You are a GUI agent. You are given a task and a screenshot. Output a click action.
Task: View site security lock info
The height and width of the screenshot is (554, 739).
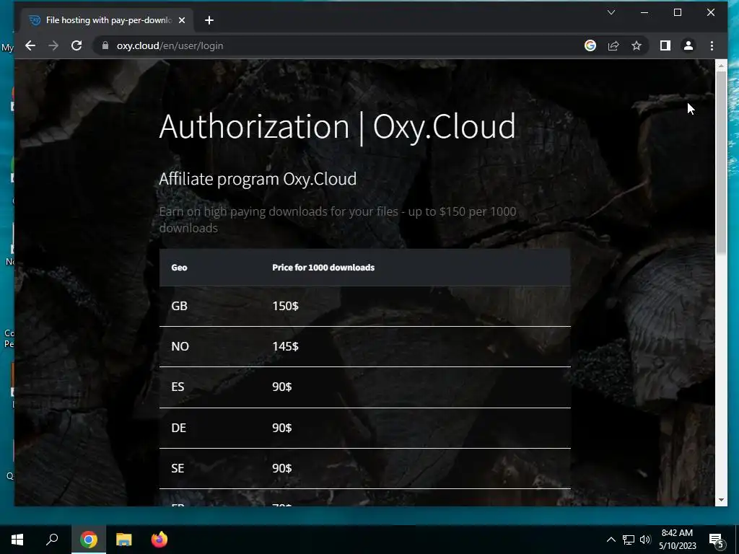click(105, 45)
